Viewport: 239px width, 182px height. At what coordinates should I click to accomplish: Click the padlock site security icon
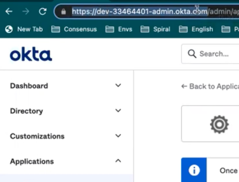click(63, 11)
